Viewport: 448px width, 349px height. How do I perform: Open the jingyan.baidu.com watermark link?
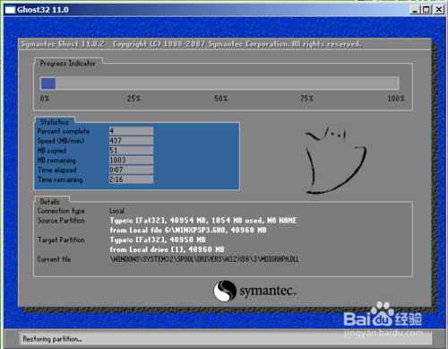pyautogui.click(x=383, y=333)
